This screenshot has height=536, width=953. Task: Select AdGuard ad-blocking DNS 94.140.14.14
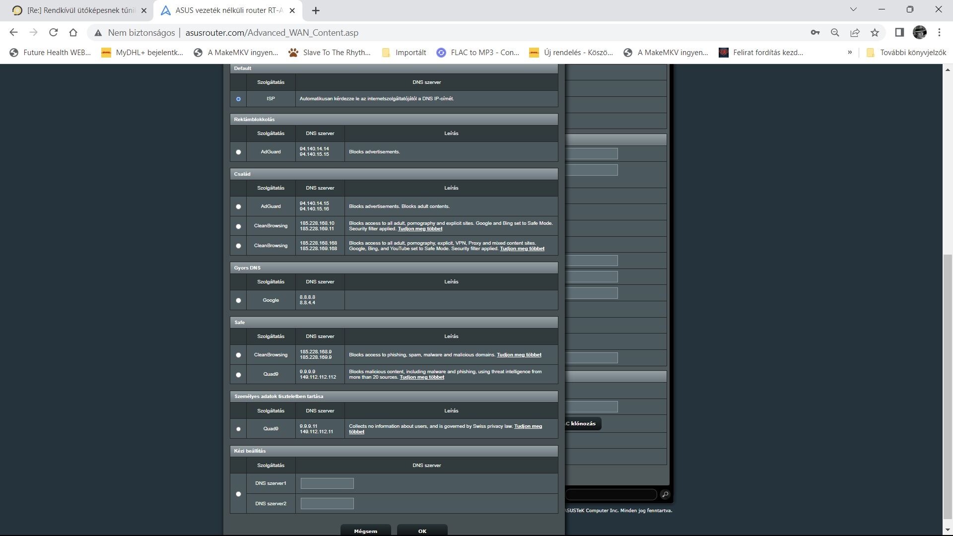pos(238,152)
